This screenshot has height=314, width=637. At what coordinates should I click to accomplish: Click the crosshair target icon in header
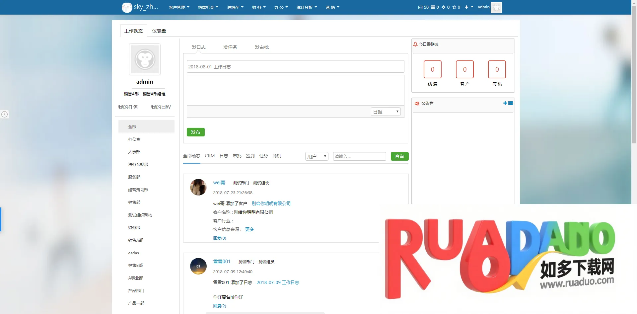pos(443,7)
